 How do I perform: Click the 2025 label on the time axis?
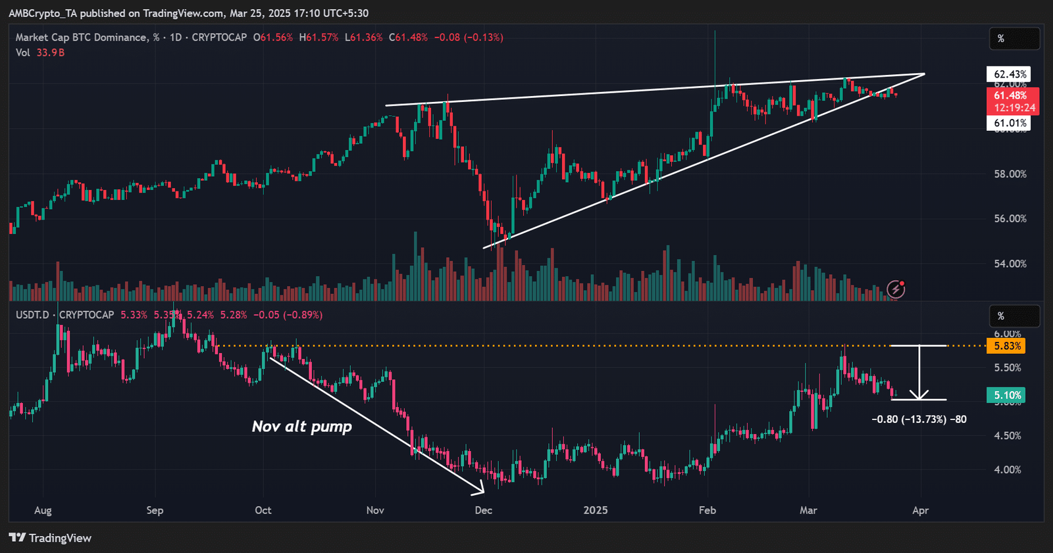(595, 510)
